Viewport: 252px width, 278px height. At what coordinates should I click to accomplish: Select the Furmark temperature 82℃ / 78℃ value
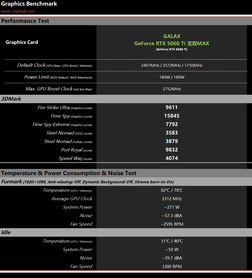pos(172,190)
